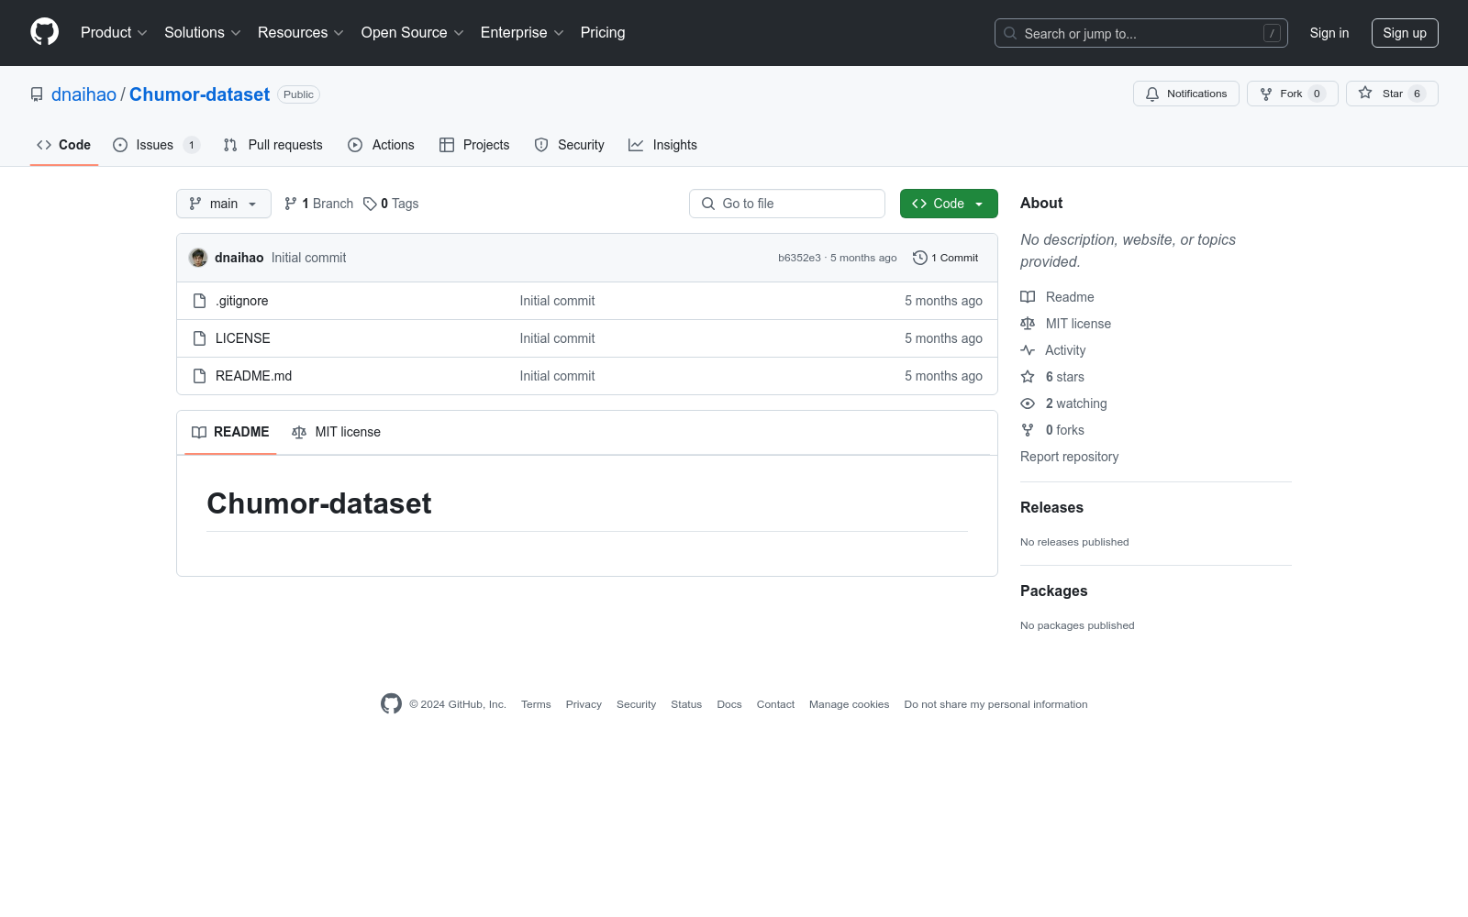Image resolution: width=1468 pixels, height=917 pixels.
Task: Click the search magnifier icon in header
Action: 1010,33
